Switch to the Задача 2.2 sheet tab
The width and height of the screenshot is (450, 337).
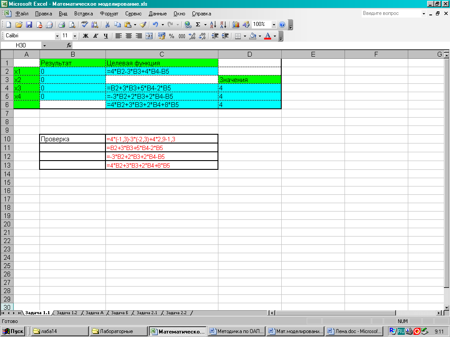(176, 312)
